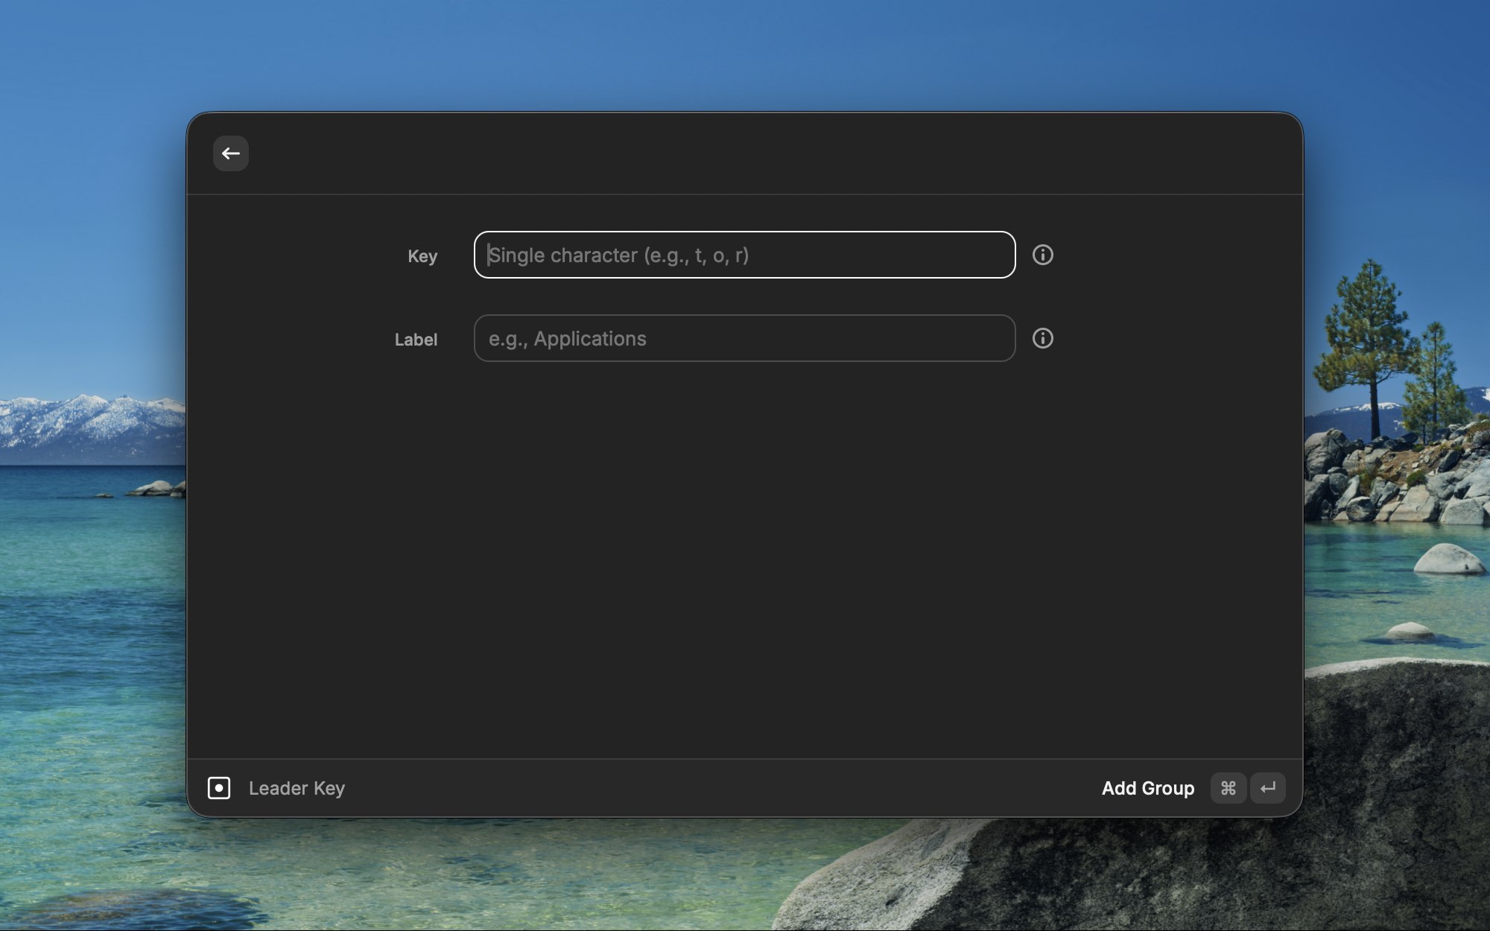Go back using the left arrow button
Viewport: 1490px width, 931px height.
231,153
